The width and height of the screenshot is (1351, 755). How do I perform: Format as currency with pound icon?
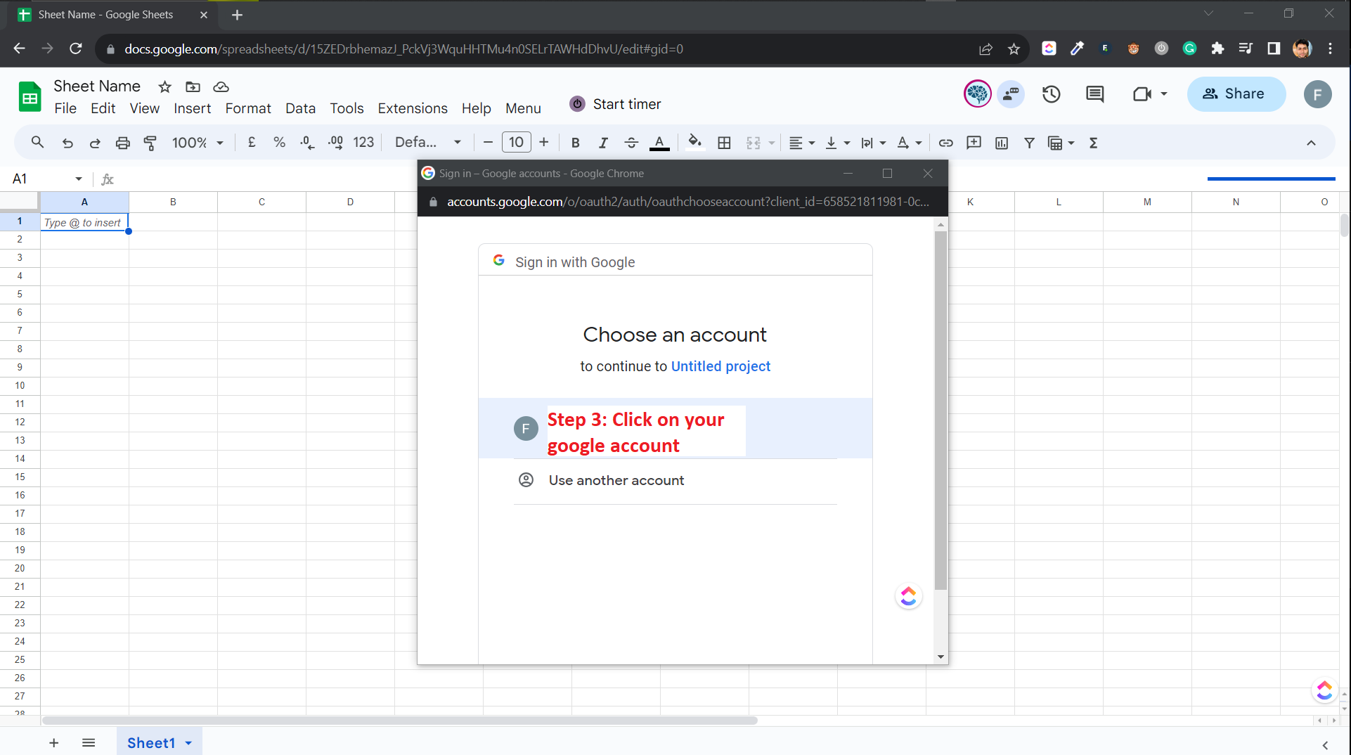pyautogui.click(x=252, y=142)
